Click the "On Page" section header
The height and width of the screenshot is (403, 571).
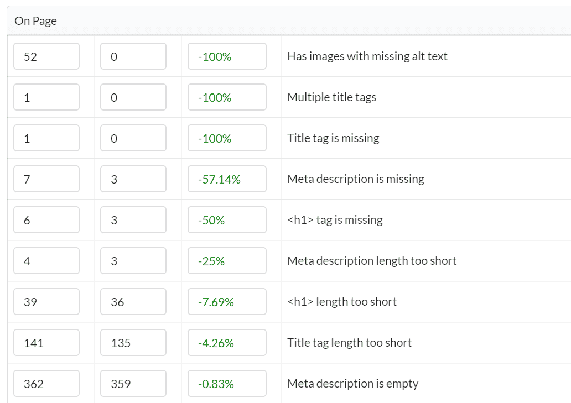coord(35,20)
